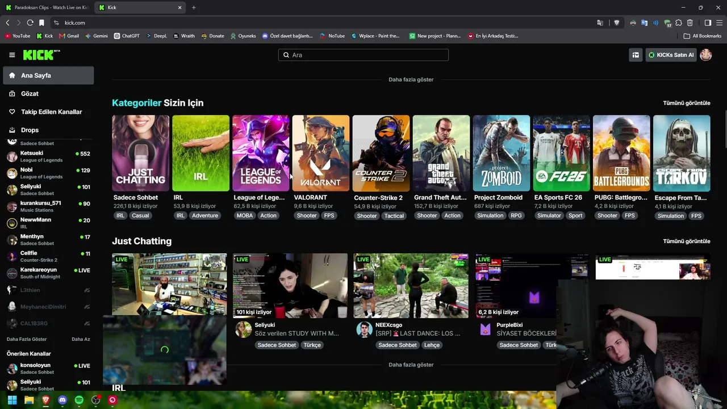The image size is (727, 409).
Task: Open konsoloyun under Önerilen Kanallar
Action: coord(48,369)
